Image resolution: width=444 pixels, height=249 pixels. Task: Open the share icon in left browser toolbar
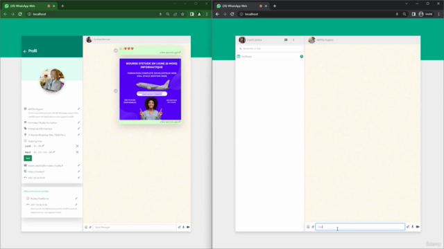click(176, 14)
